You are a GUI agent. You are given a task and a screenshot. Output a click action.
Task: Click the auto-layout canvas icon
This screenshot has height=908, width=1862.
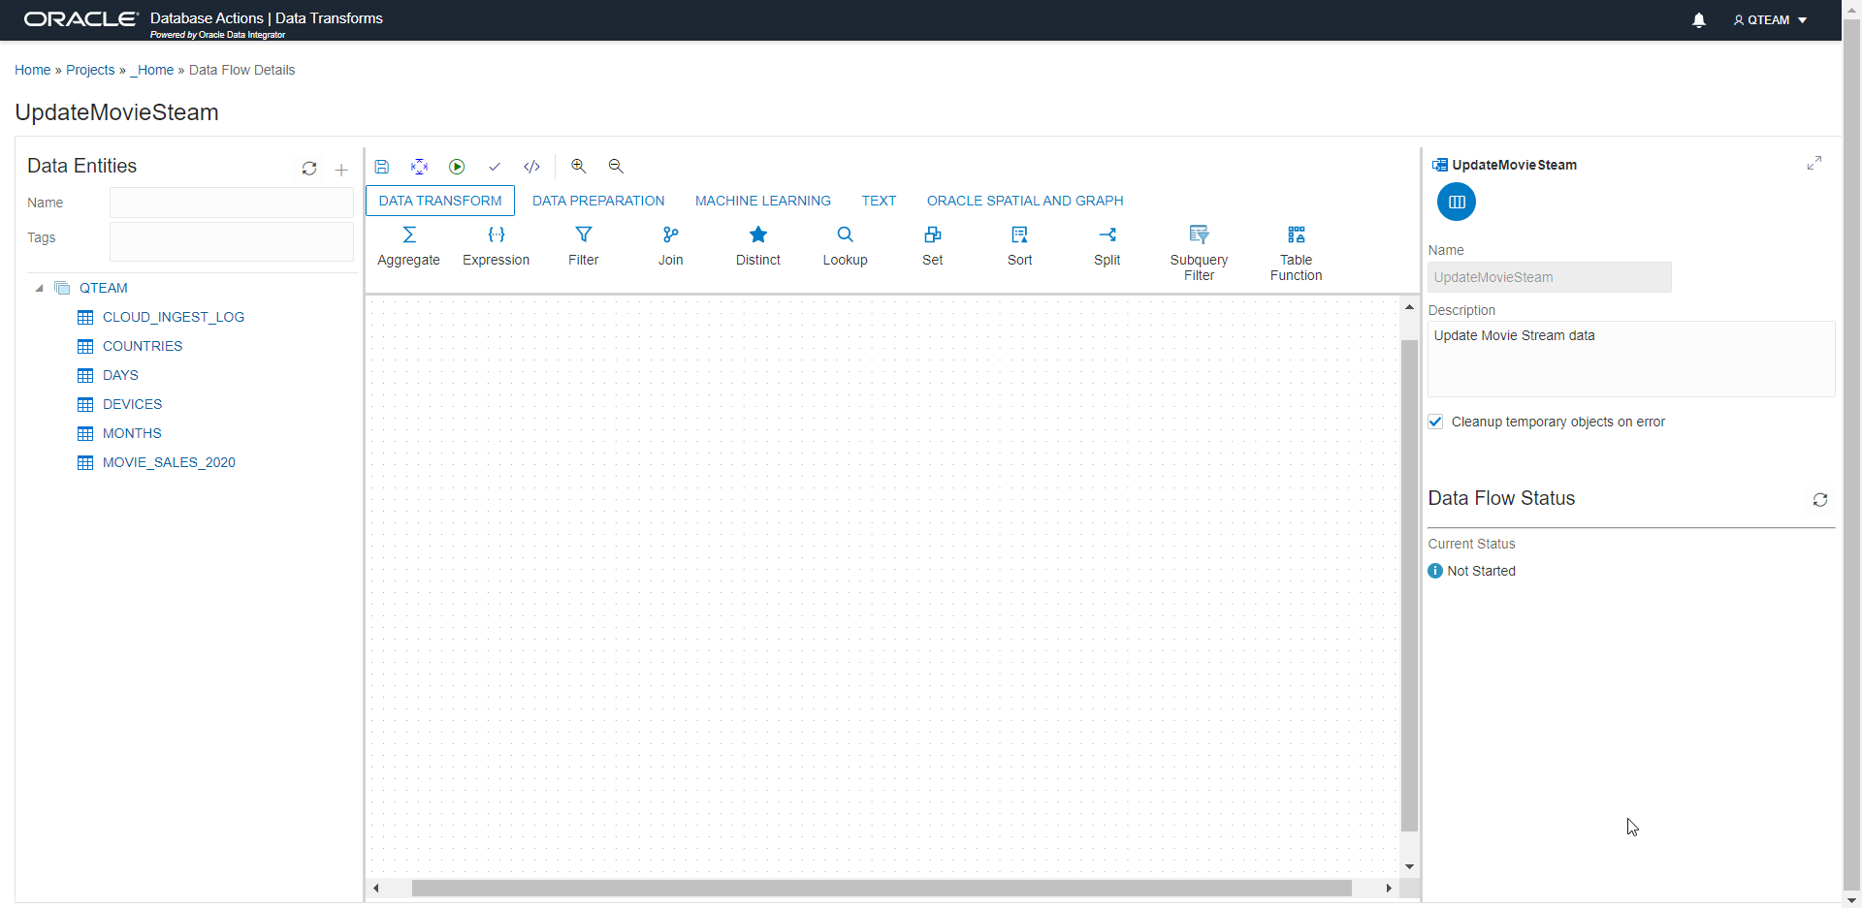[419, 167]
